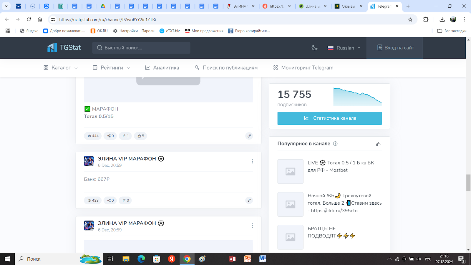Bookmark this page with the star icon
This screenshot has width=471, height=265.
[x=410, y=19]
